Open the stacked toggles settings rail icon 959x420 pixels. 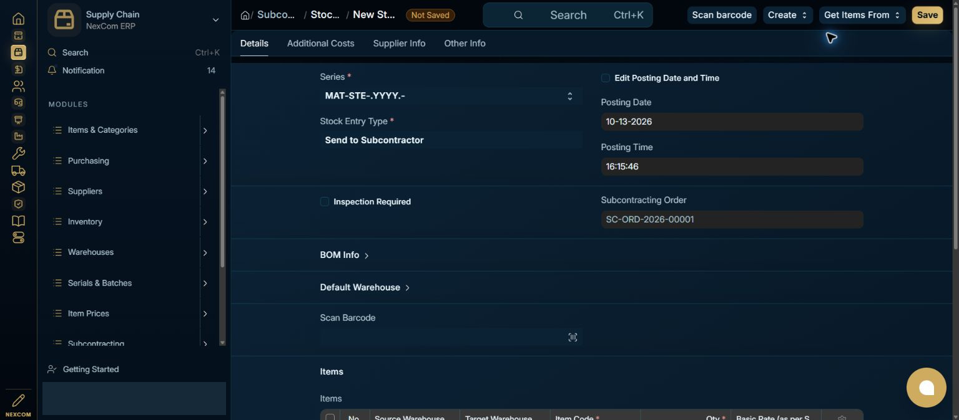(18, 237)
